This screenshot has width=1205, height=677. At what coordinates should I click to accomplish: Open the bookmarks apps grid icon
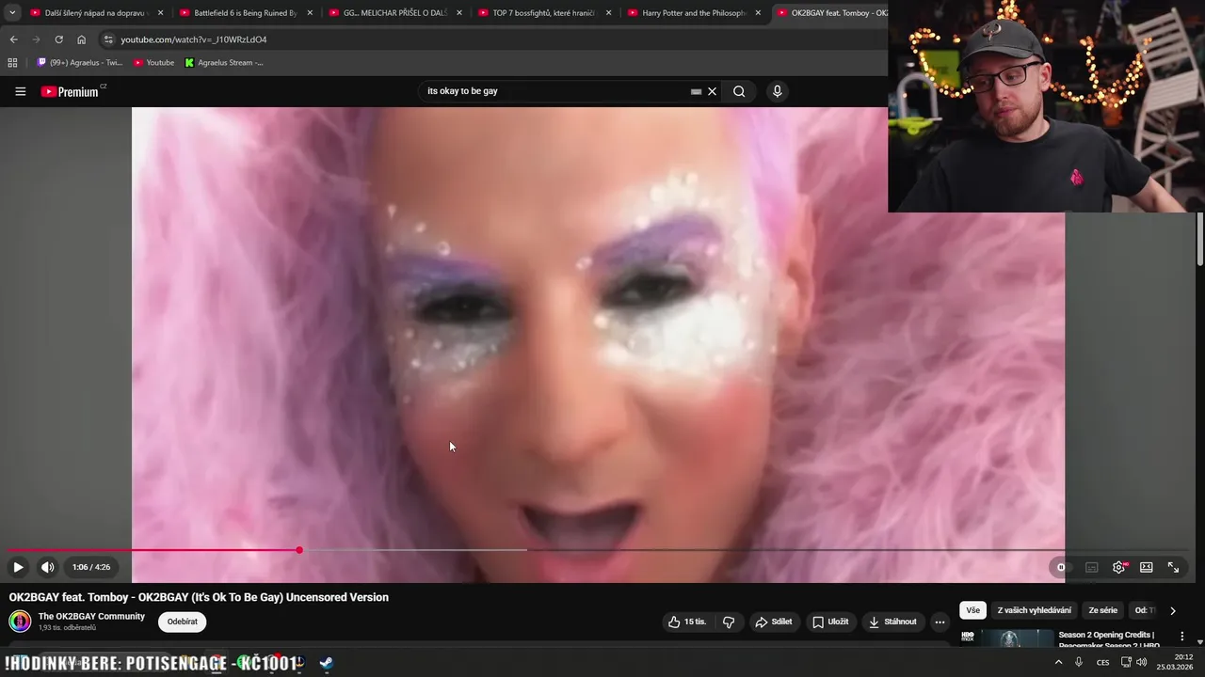[12, 63]
